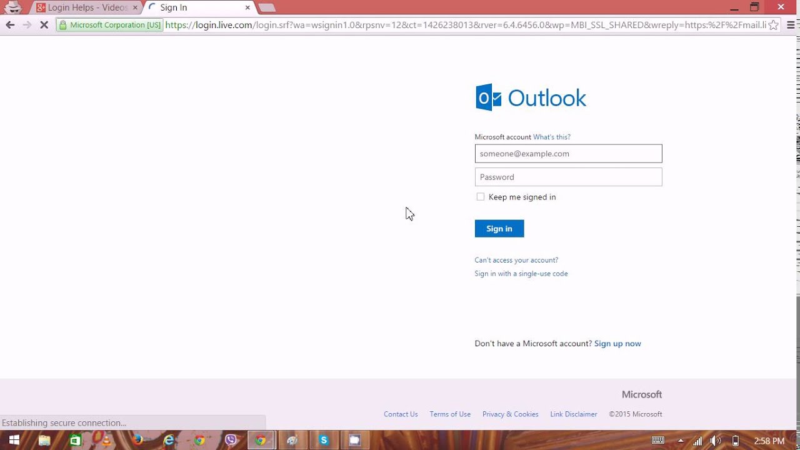Open File Explorer from the taskbar
Screen dimensions: 800x450
[x=44, y=440]
